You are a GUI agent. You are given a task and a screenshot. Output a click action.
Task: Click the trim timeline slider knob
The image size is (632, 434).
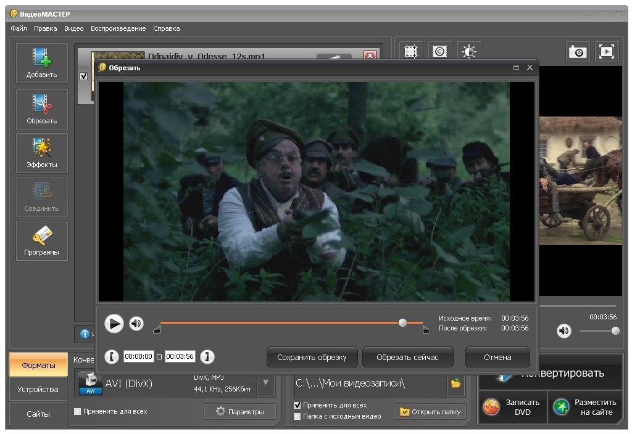[x=402, y=322]
